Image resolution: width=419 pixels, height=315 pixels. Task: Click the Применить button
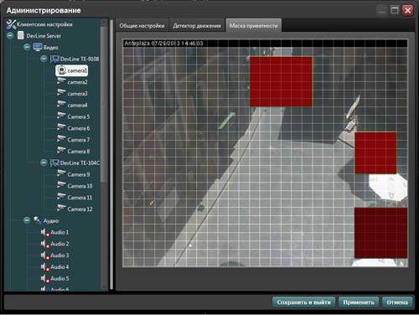click(x=359, y=302)
